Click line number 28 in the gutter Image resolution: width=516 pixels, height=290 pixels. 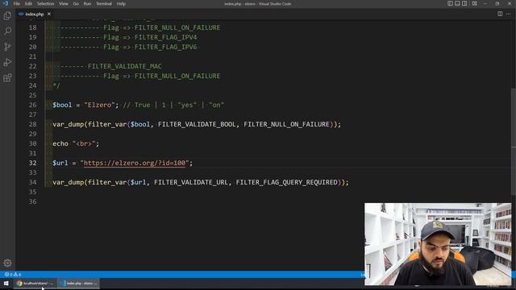tap(32, 124)
